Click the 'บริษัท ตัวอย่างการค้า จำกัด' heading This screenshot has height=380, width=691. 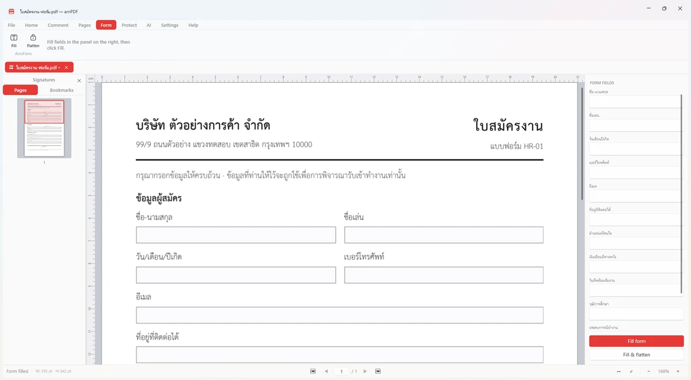point(203,126)
